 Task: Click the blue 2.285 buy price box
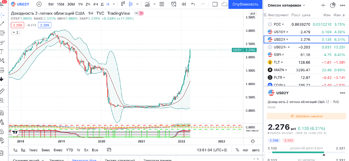(x=45, y=25)
